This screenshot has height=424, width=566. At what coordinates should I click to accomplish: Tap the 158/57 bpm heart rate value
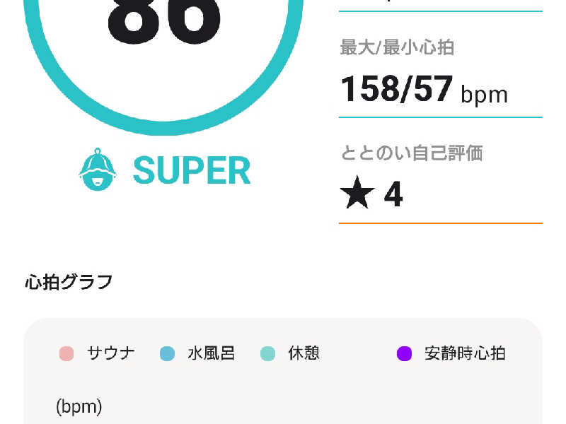tap(424, 89)
